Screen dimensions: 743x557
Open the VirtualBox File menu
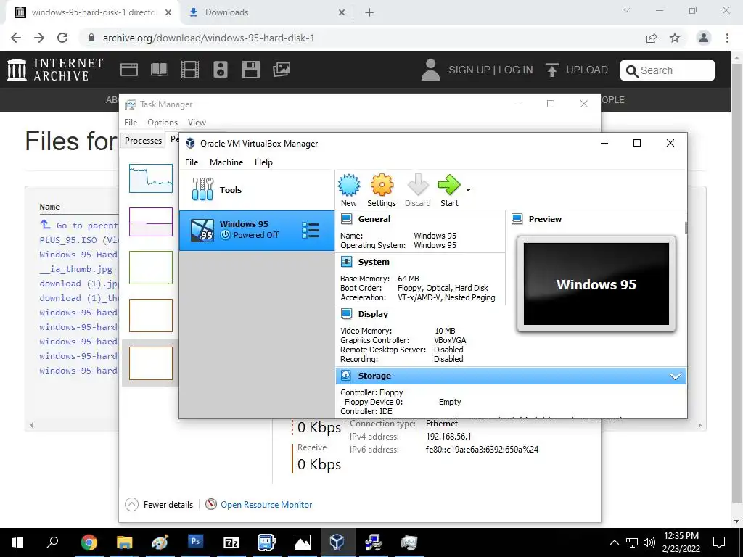[x=192, y=162]
